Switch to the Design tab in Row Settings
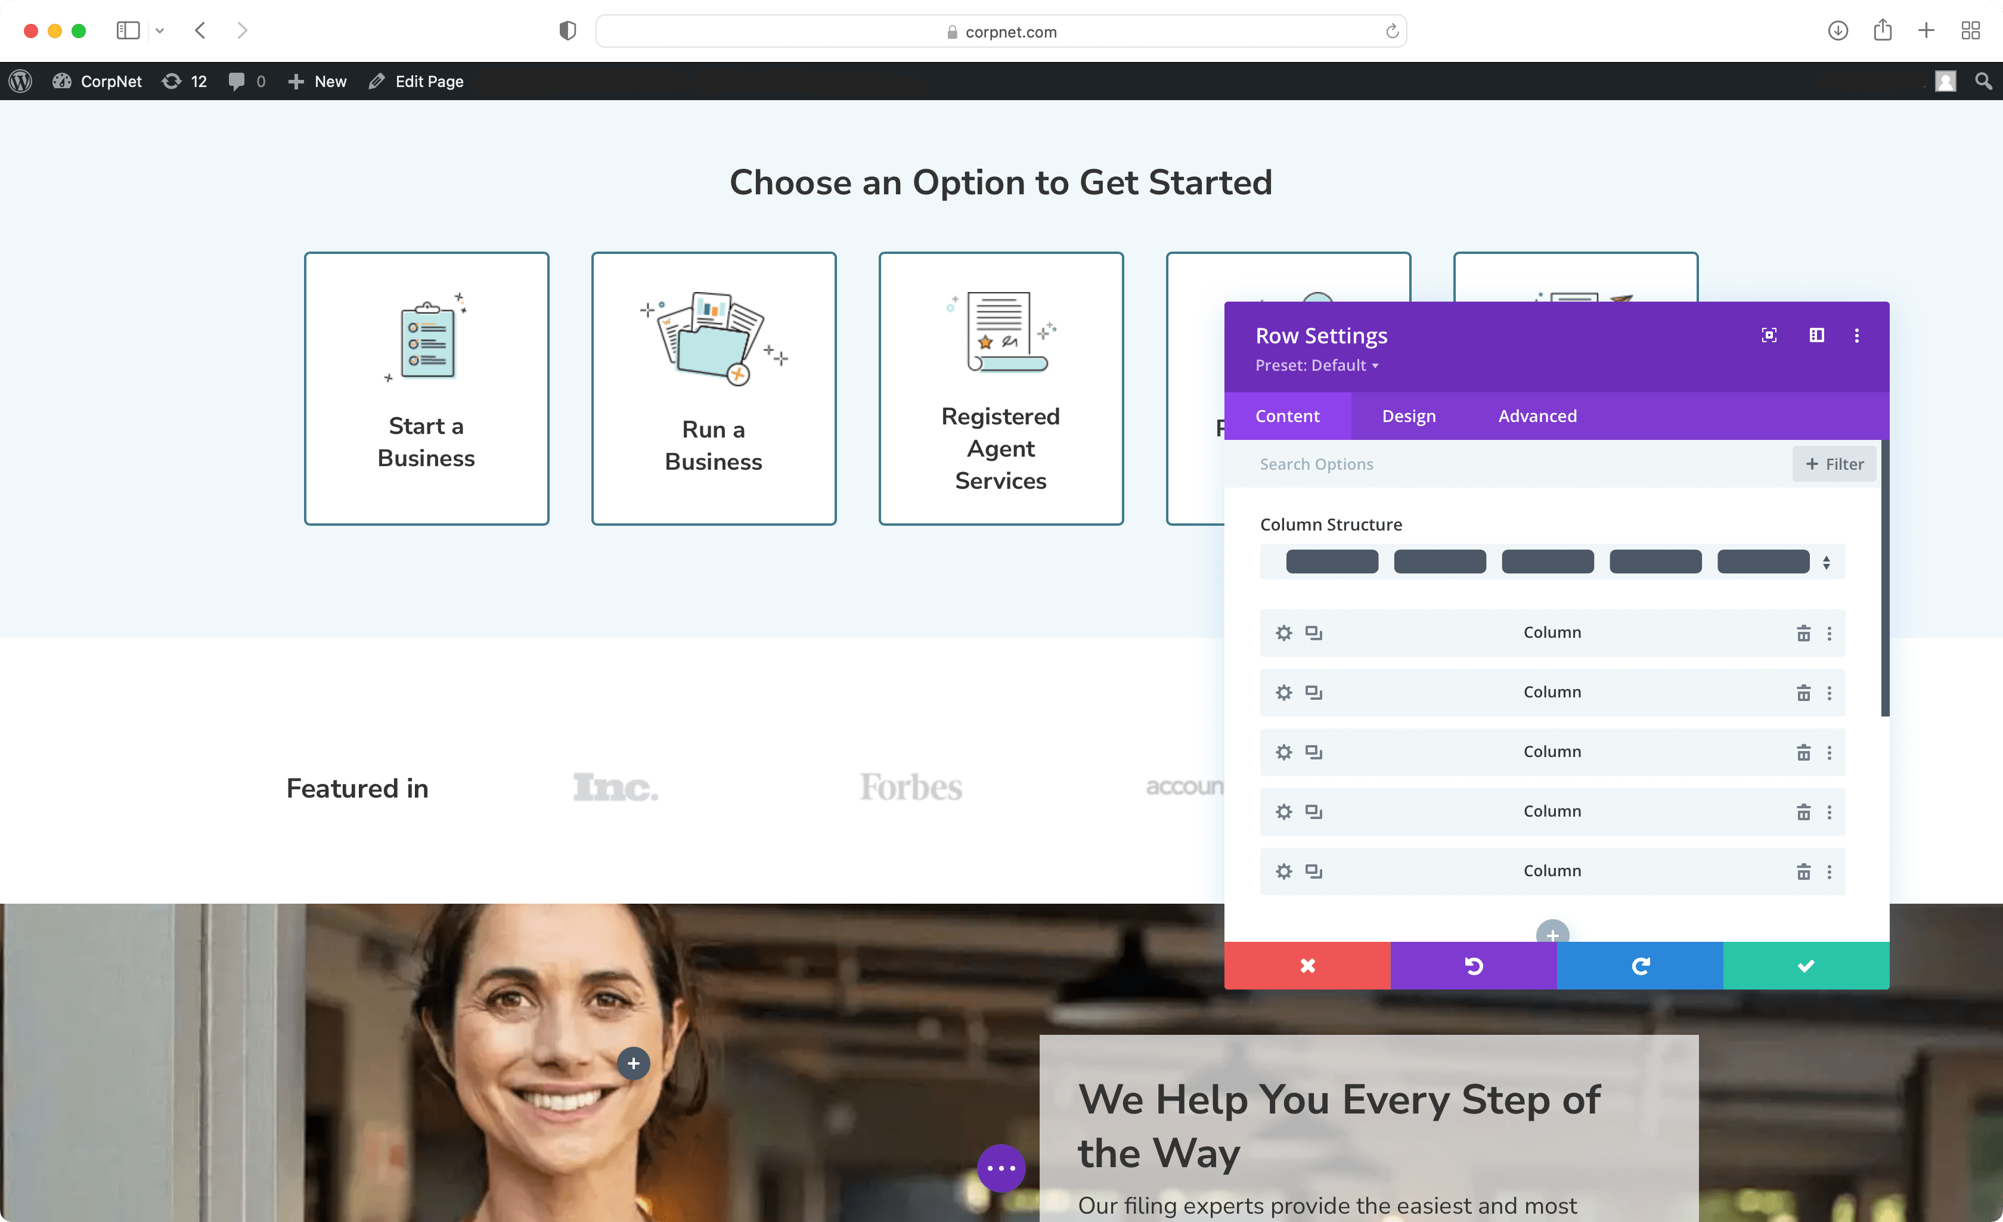This screenshot has width=2003, height=1222. click(1409, 415)
